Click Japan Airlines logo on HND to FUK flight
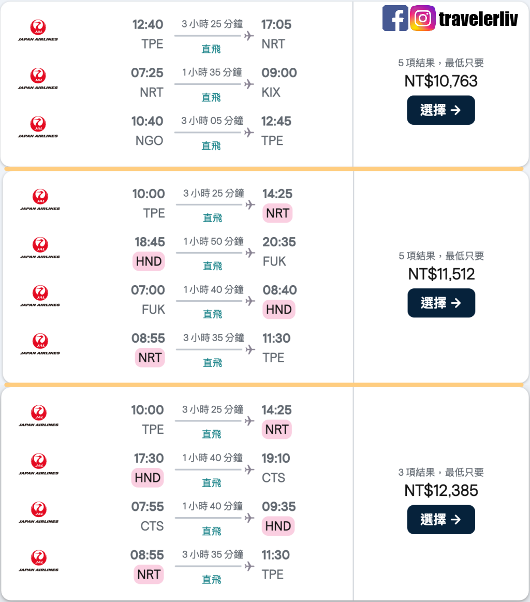The height and width of the screenshot is (602, 530). point(40,248)
